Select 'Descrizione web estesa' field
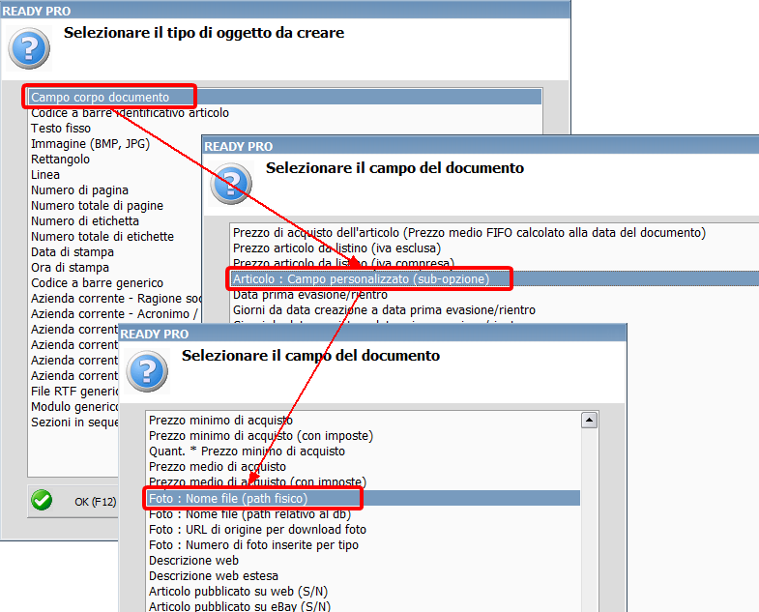Viewport: 759px width, 612px height. pyautogui.click(x=214, y=576)
